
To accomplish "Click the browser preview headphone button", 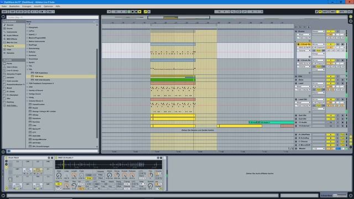I will [x=9, y=151].
